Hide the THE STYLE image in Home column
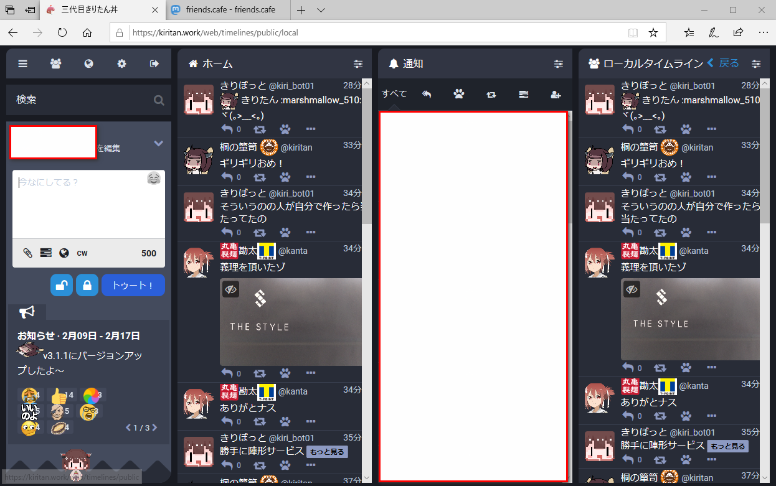 (231, 289)
